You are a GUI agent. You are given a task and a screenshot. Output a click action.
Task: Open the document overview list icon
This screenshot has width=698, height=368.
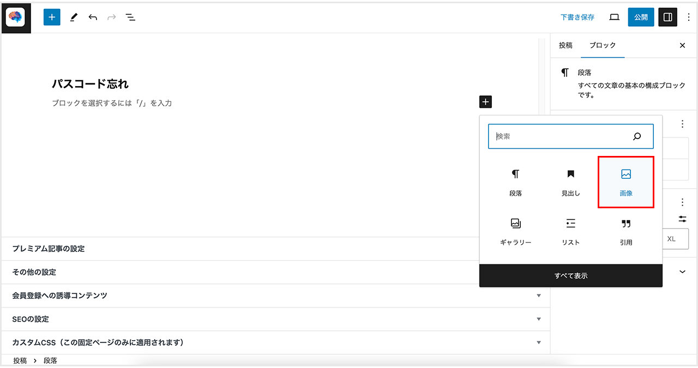130,17
